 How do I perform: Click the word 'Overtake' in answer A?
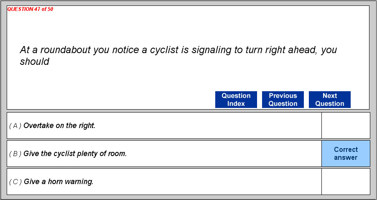[38, 126]
